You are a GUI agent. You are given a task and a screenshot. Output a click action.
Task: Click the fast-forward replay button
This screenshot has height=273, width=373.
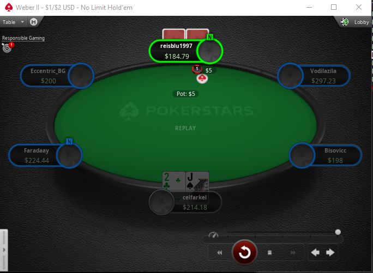point(293,252)
